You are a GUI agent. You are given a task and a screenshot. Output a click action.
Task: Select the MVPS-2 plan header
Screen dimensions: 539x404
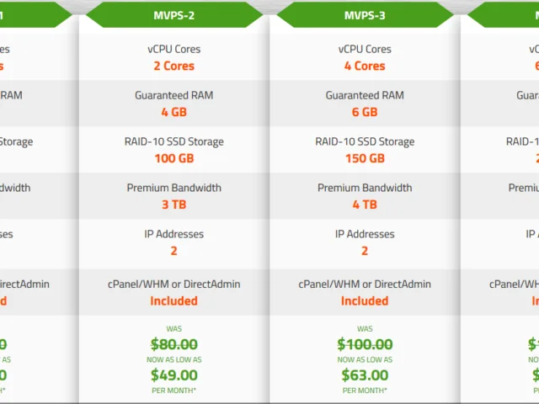point(174,15)
